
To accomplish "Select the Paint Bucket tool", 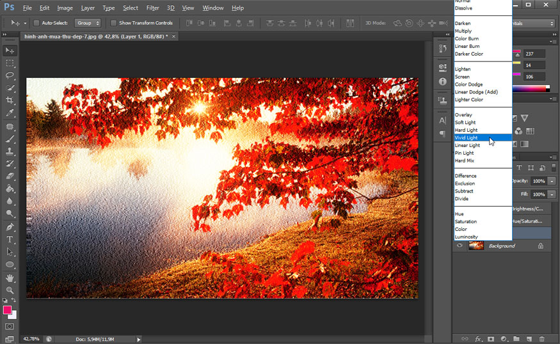I will point(10,189).
